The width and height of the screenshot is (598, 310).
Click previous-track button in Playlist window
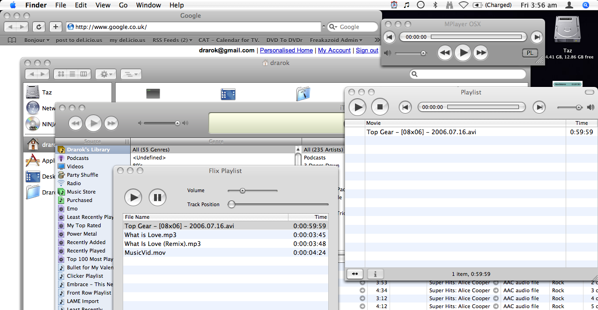coord(405,107)
